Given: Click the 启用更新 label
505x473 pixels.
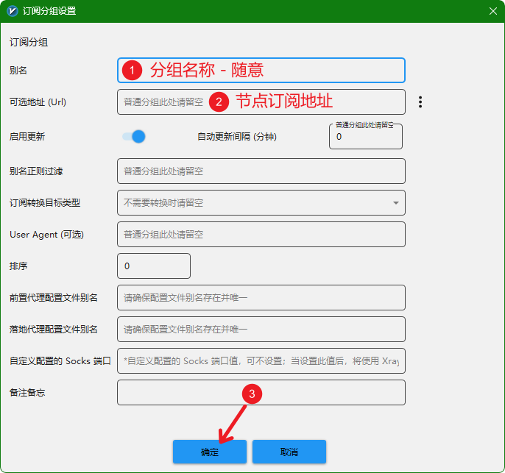Looking at the screenshot, I should coord(27,136).
